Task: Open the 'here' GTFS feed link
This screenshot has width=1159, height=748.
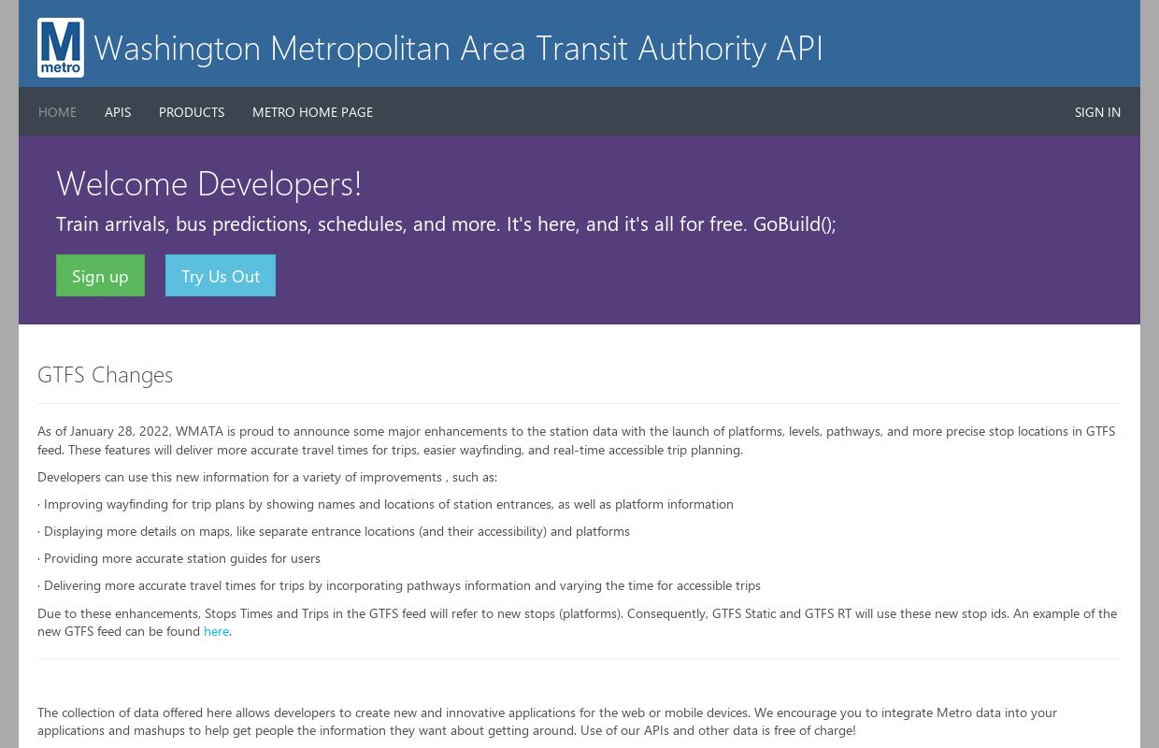Action: pos(216,631)
